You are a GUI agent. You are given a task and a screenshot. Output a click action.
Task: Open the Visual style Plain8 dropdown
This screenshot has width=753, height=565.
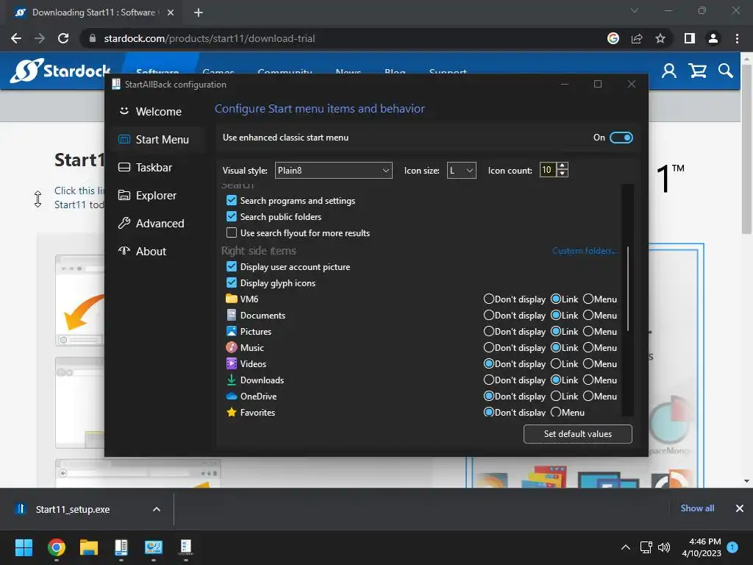[x=333, y=171]
